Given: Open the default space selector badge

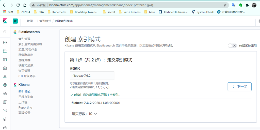Looking at the screenshot, I should [15, 21].
